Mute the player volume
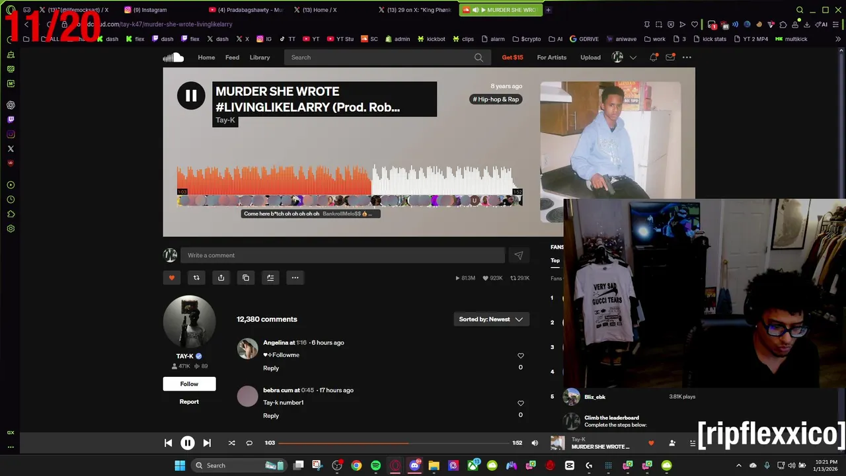 (x=535, y=443)
